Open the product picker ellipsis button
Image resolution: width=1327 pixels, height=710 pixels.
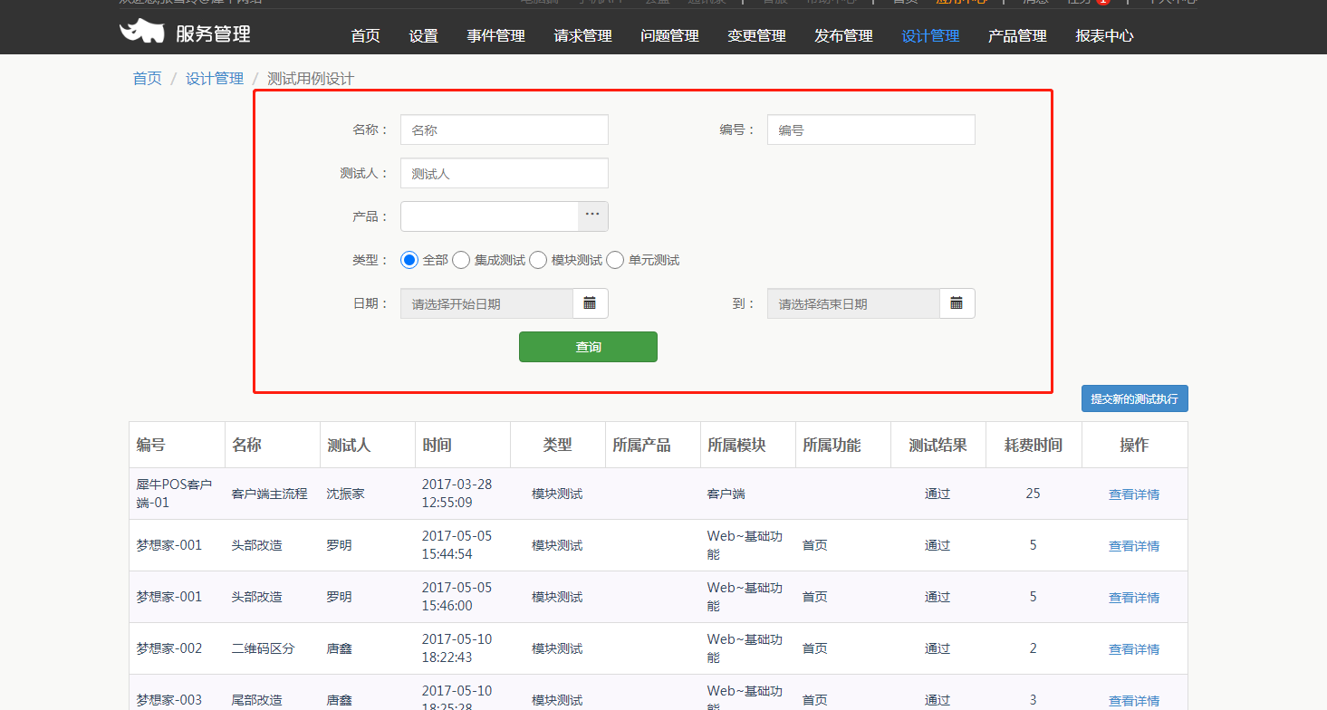[x=592, y=216]
